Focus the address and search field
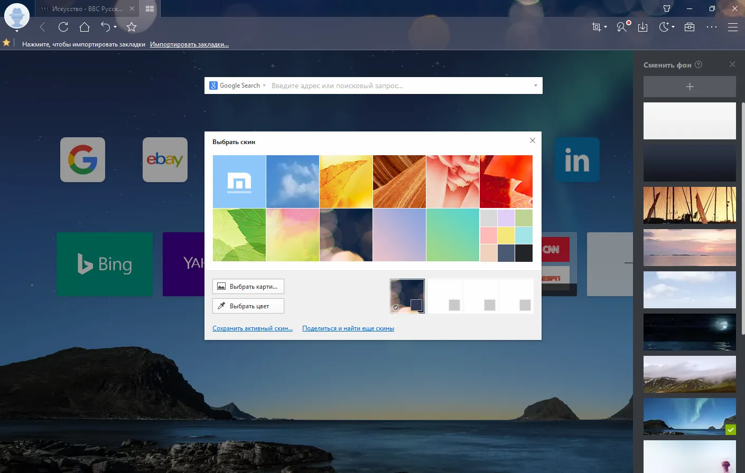The height and width of the screenshot is (473, 745). coord(399,86)
